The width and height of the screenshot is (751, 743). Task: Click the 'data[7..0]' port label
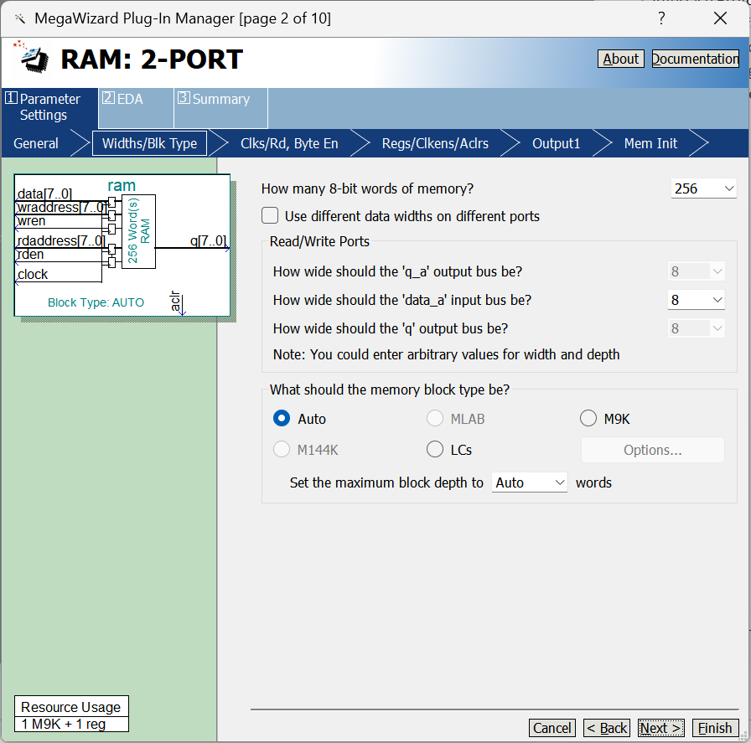[x=44, y=193]
